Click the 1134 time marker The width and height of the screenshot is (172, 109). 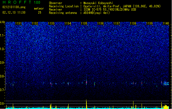point(68,23)
